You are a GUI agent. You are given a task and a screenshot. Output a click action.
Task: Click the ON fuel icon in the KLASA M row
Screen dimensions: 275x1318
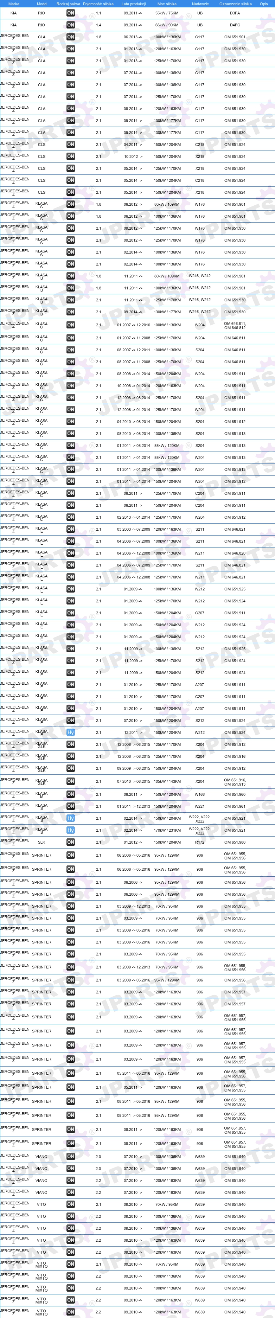(x=71, y=794)
